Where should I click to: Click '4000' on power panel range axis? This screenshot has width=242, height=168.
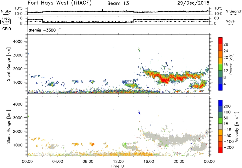click(18, 42)
